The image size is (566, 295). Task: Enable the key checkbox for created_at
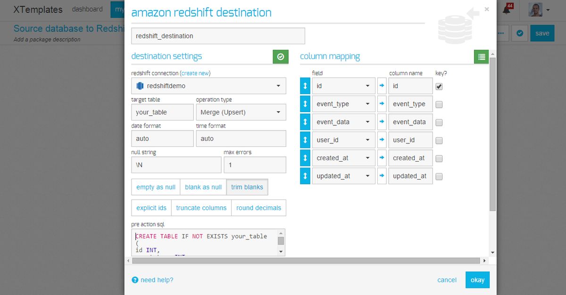(x=439, y=158)
